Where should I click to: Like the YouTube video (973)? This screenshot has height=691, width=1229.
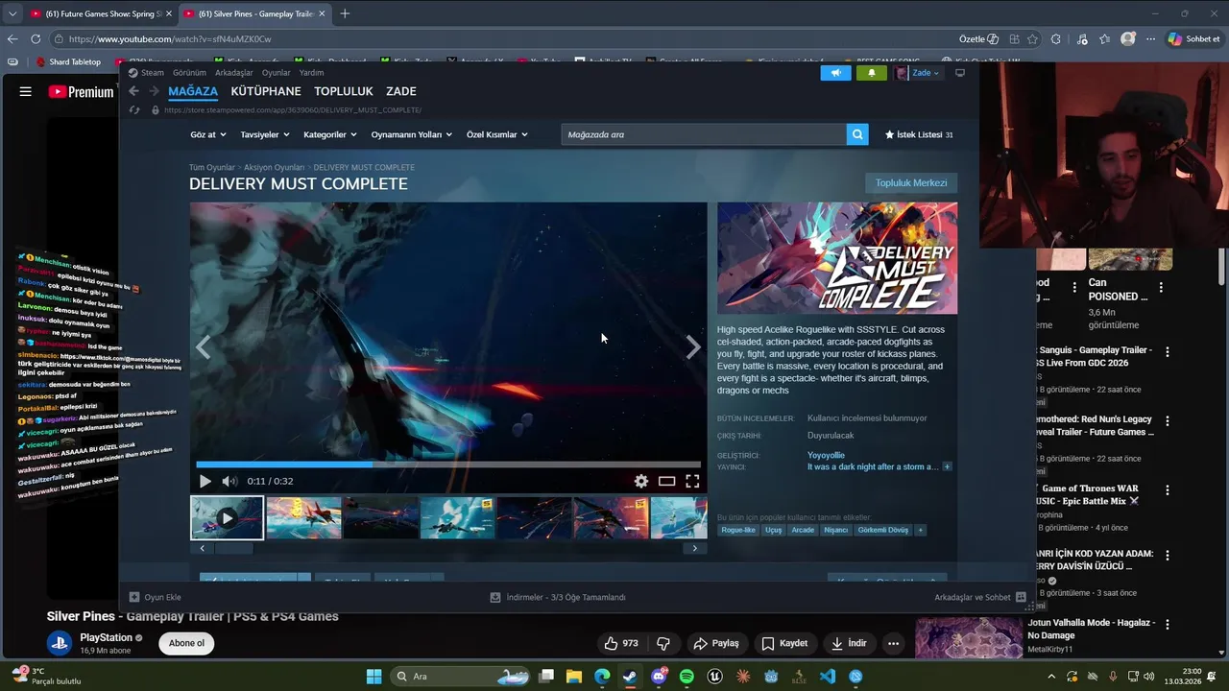coord(621,643)
